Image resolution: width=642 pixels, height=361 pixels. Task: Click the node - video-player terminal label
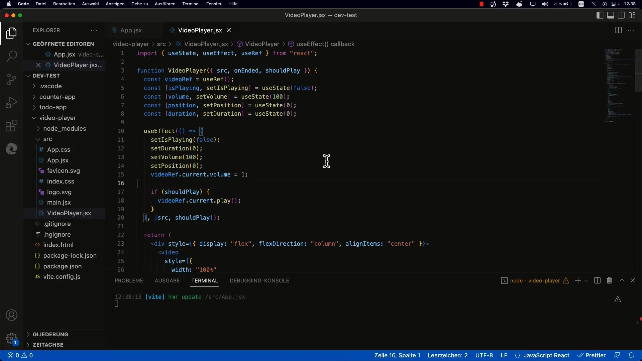[535, 280]
